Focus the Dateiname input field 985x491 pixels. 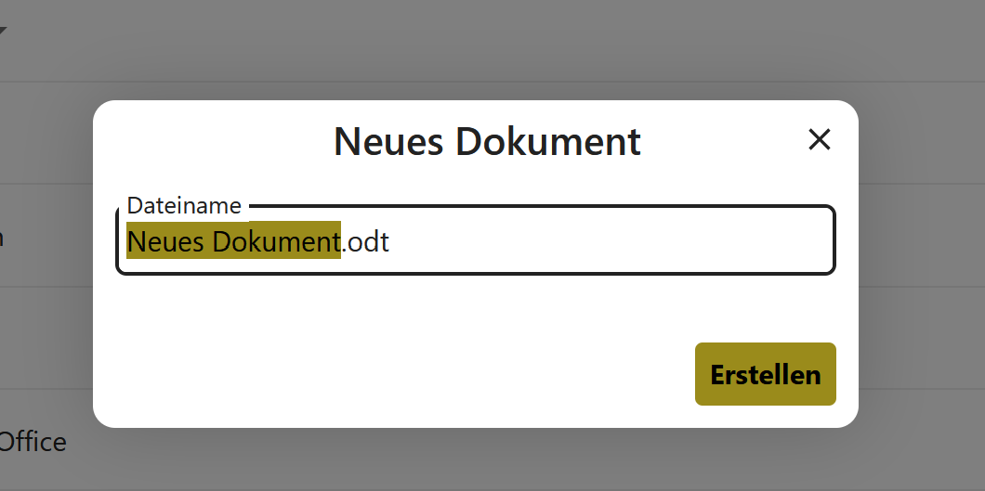tap(476, 240)
